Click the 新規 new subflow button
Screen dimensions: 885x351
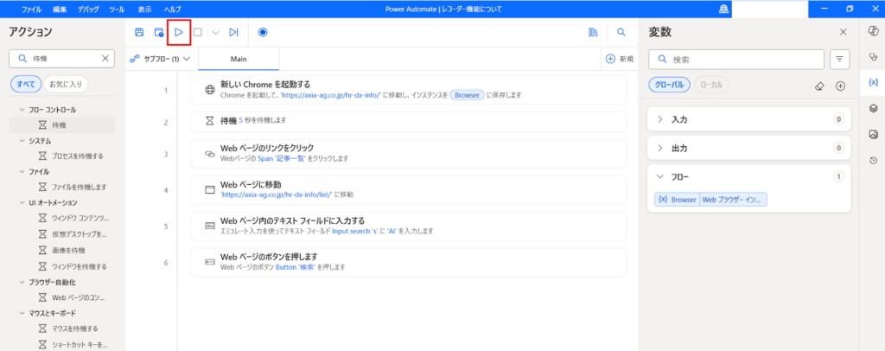pos(619,59)
